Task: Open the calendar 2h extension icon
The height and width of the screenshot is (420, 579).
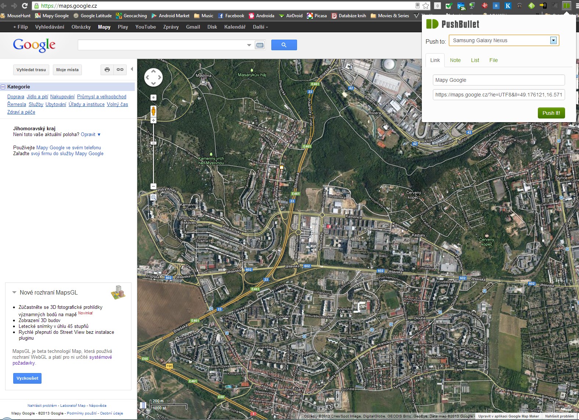Action: click(x=461, y=6)
